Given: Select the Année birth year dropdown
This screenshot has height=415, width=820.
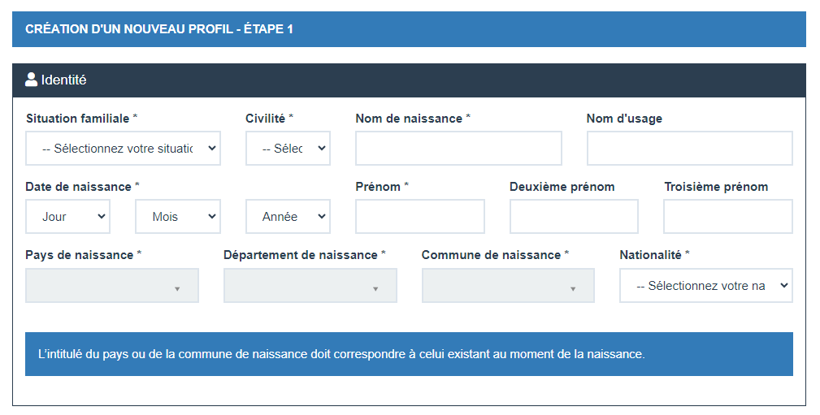Looking at the screenshot, I should pyautogui.click(x=288, y=216).
